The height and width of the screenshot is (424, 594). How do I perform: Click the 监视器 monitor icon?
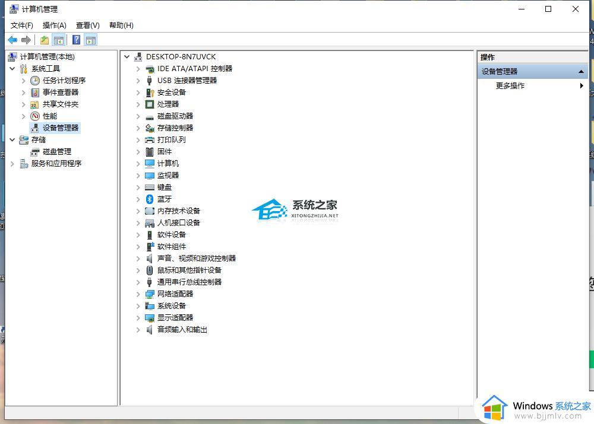click(x=150, y=176)
